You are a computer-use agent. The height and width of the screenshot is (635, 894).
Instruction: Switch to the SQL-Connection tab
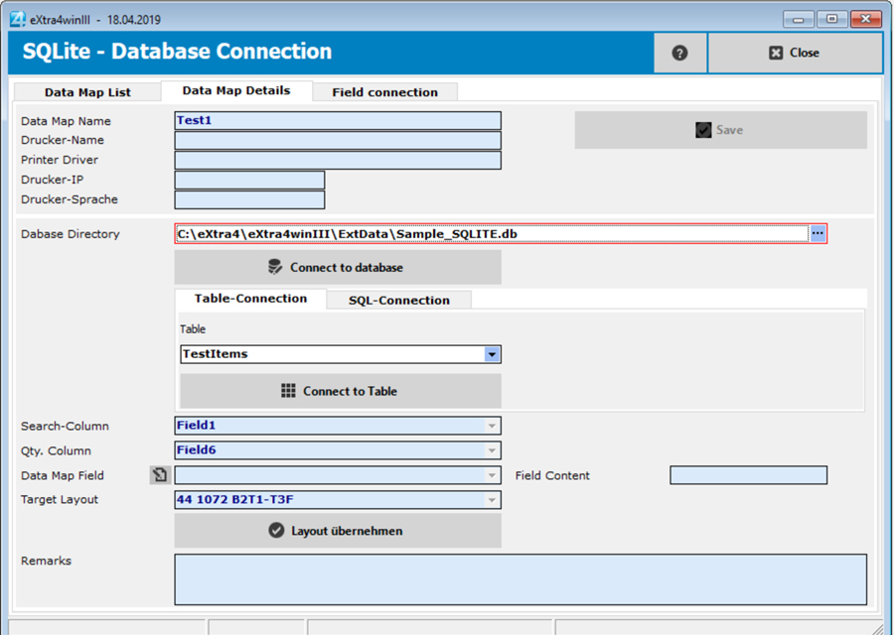[398, 300]
